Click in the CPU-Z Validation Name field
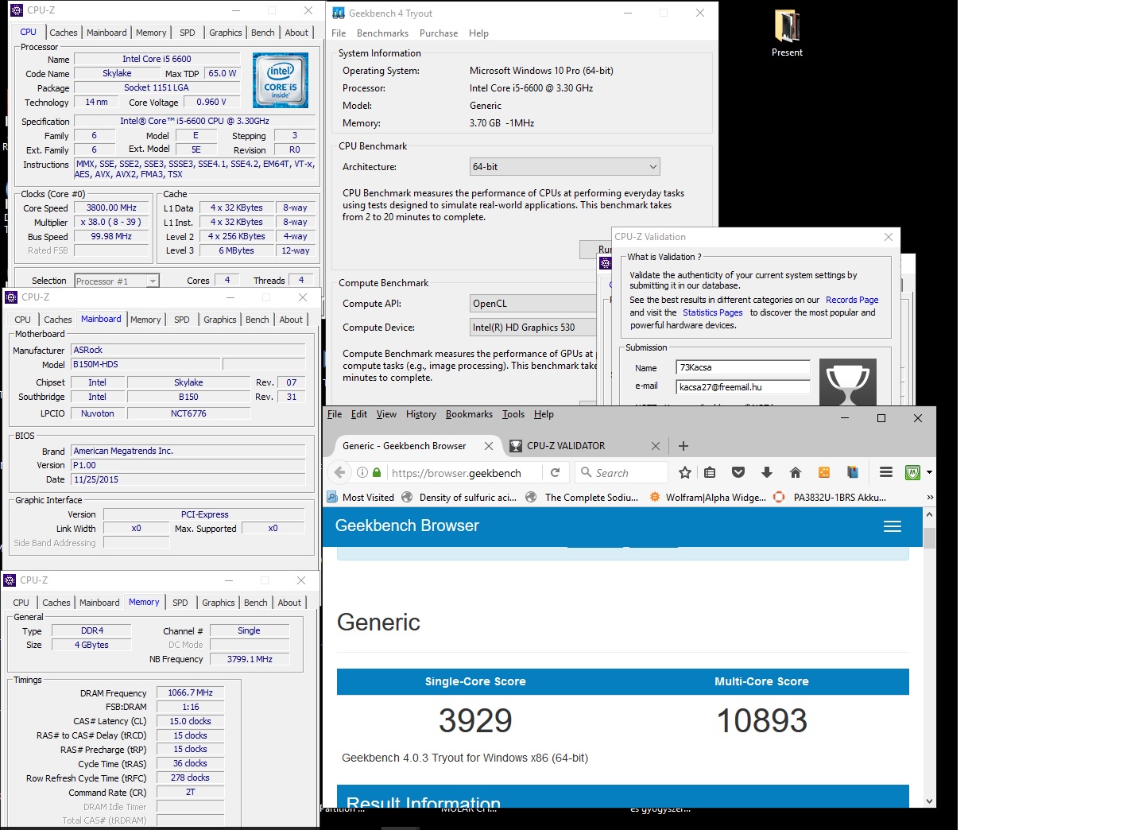 (x=743, y=367)
